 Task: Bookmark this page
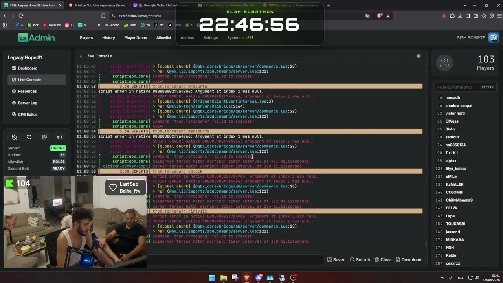(x=103, y=16)
